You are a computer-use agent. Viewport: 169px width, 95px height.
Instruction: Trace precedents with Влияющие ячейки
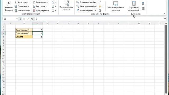pyautogui.click(x=86, y=2)
